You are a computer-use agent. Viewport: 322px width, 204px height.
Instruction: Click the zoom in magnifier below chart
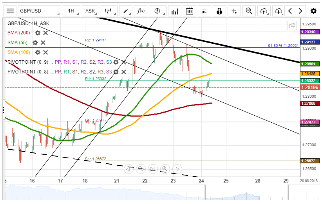click(x=165, y=169)
